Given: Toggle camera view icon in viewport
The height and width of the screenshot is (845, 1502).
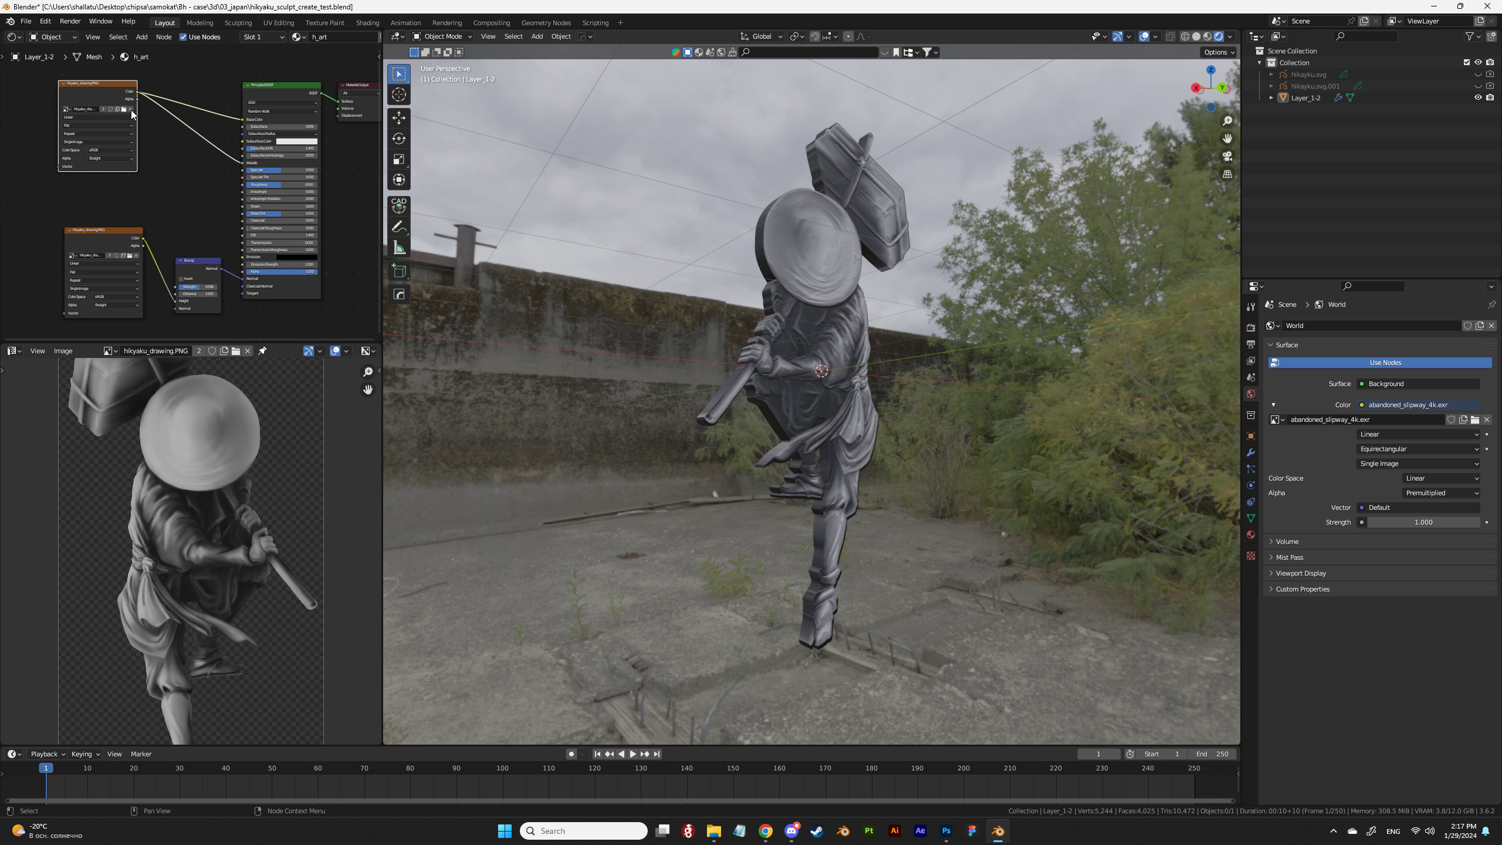Looking at the screenshot, I should (x=1227, y=157).
